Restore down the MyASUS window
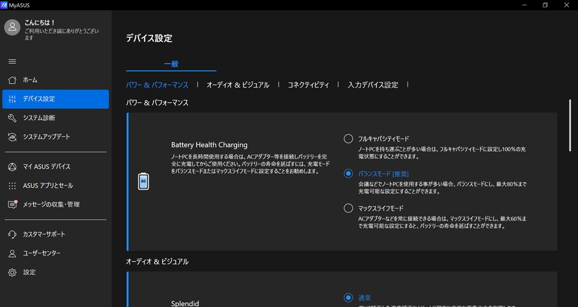Viewport: 578px width, 307px height. pos(545,5)
